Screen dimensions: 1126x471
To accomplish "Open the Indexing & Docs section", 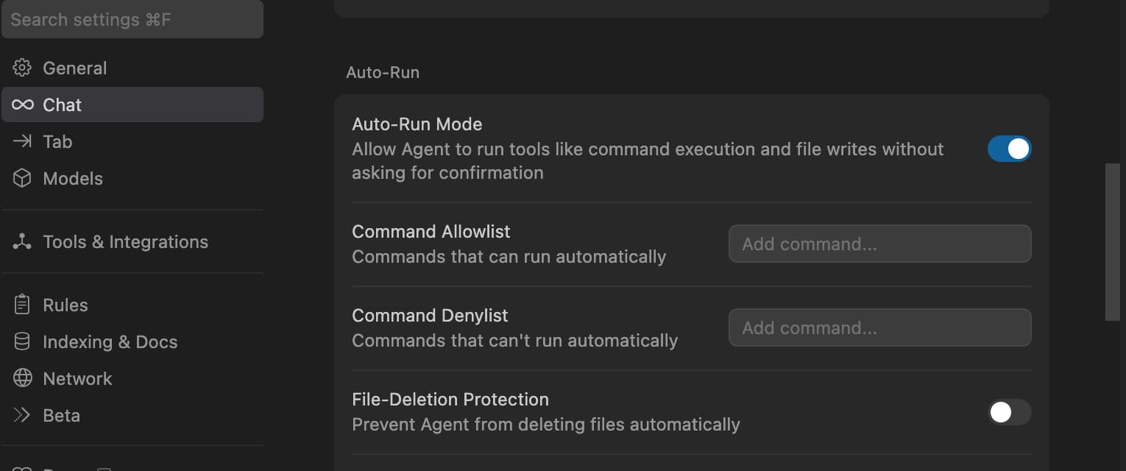I will coord(110,341).
